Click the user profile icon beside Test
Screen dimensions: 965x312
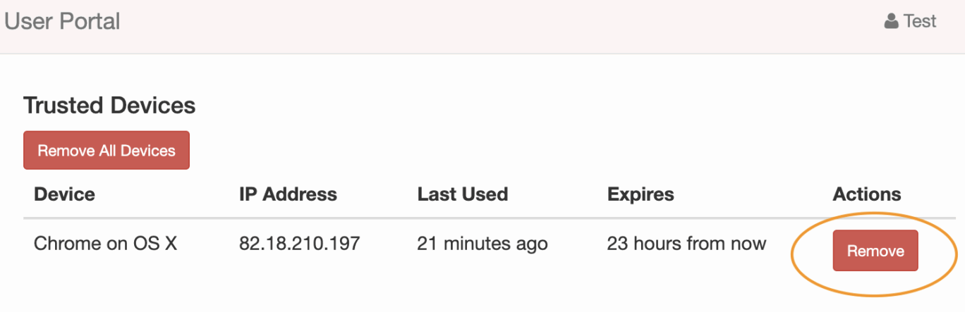(x=891, y=21)
